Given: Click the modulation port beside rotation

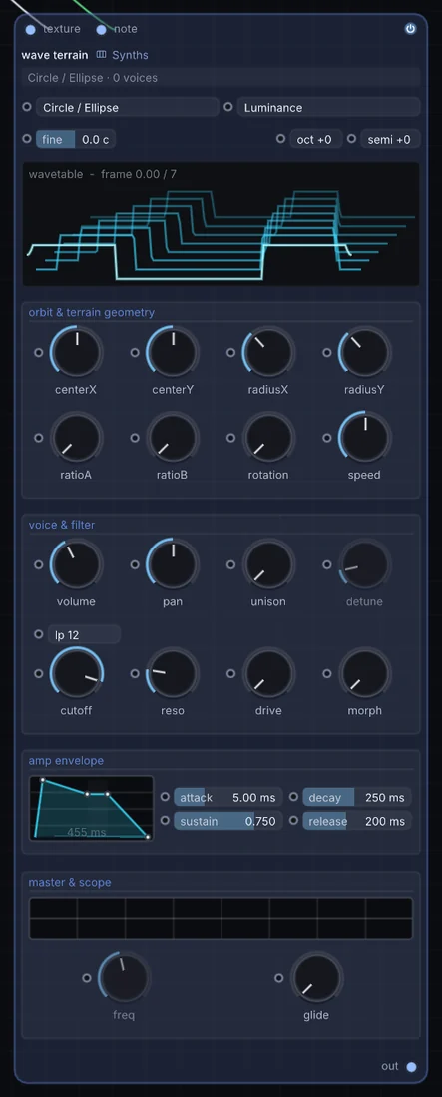Looking at the screenshot, I should click(230, 438).
